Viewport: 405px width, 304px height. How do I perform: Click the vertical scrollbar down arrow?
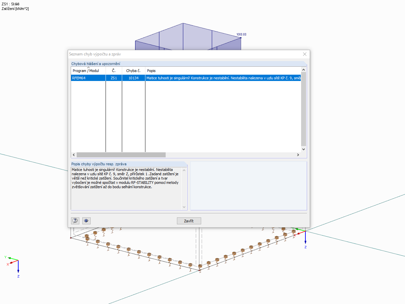[303, 149]
